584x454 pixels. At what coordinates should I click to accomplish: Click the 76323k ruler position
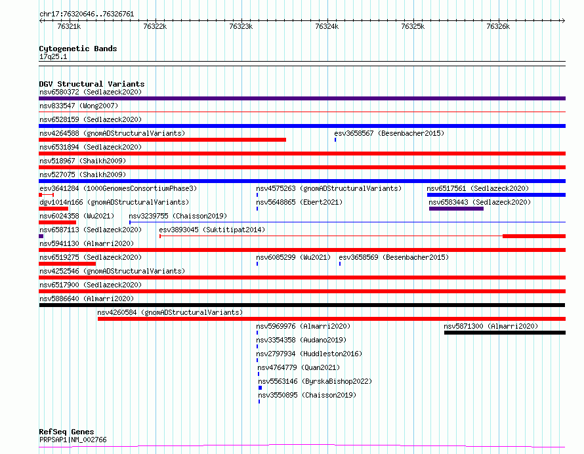pyautogui.click(x=241, y=26)
